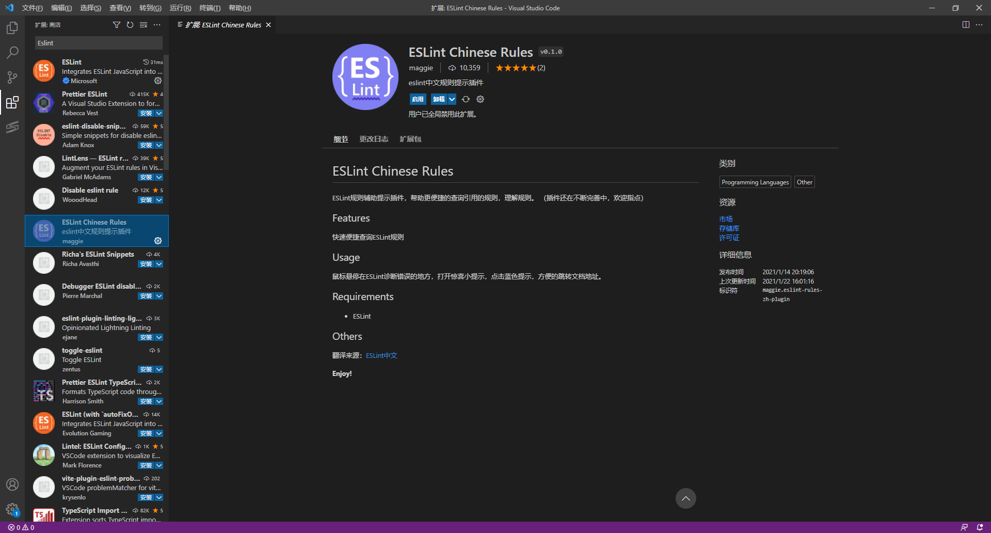Image resolution: width=991 pixels, height=533 pixels.
Task: Refresh the extensions list
Action: click(130, 25)
